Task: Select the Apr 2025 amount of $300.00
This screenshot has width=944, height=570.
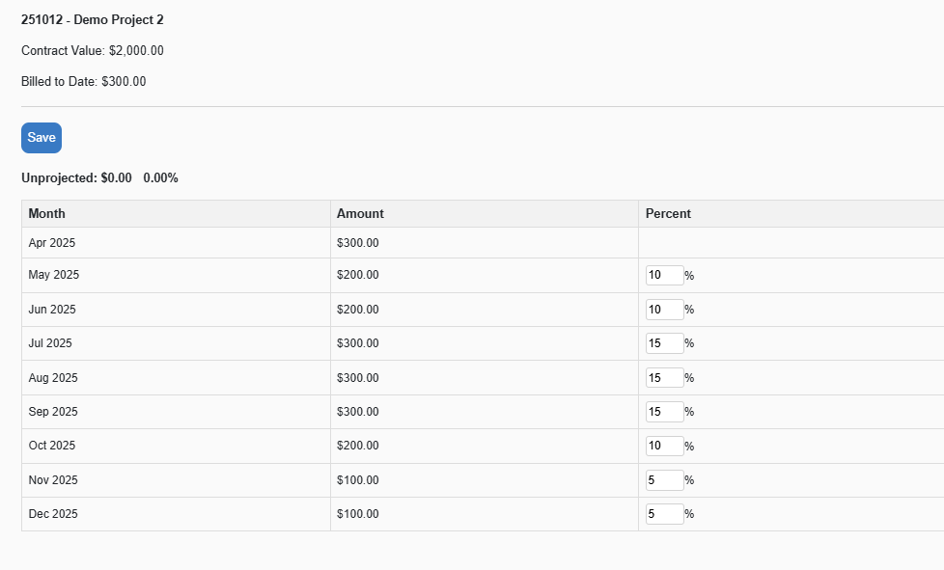Action: 358,243
